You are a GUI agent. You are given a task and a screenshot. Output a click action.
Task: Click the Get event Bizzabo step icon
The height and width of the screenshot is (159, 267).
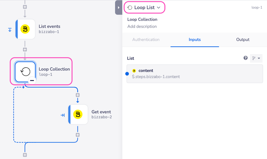click(x=78, y=115)
